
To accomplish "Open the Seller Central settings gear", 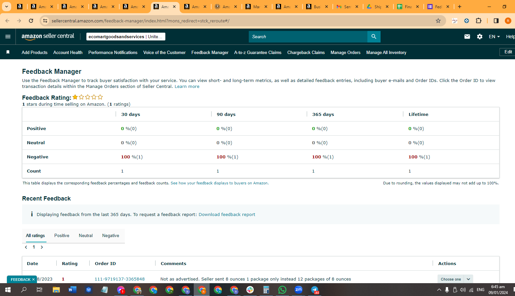I will click(480, 37).
